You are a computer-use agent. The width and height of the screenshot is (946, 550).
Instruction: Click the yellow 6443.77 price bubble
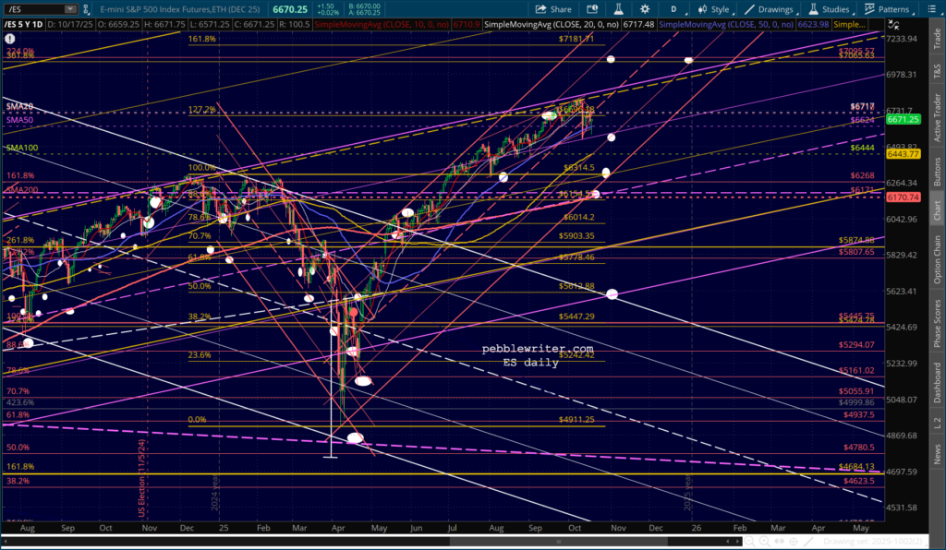coord(904,154)
